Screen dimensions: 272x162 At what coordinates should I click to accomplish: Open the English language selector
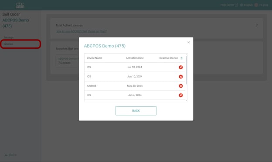click(246, 5)
